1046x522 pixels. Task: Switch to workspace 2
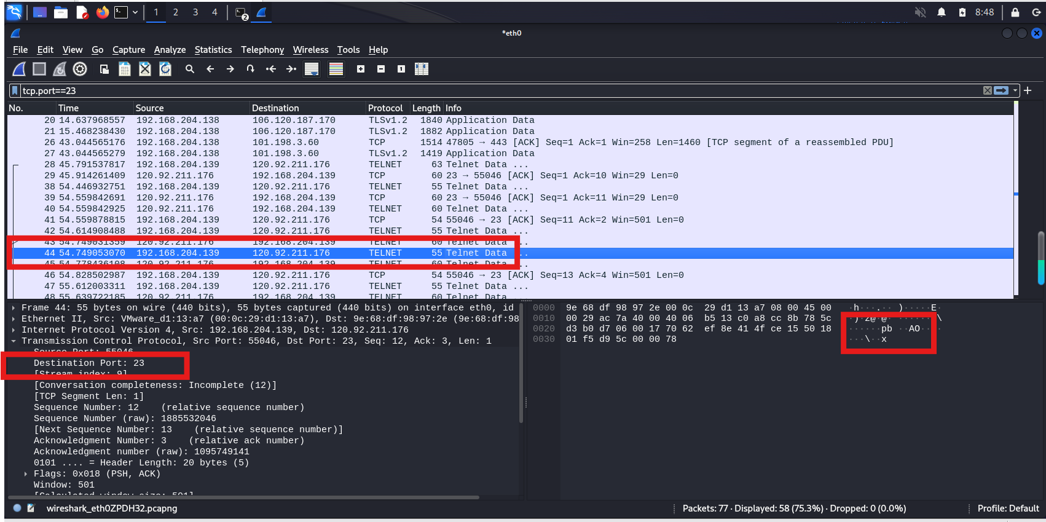click(x=176, y=12)
